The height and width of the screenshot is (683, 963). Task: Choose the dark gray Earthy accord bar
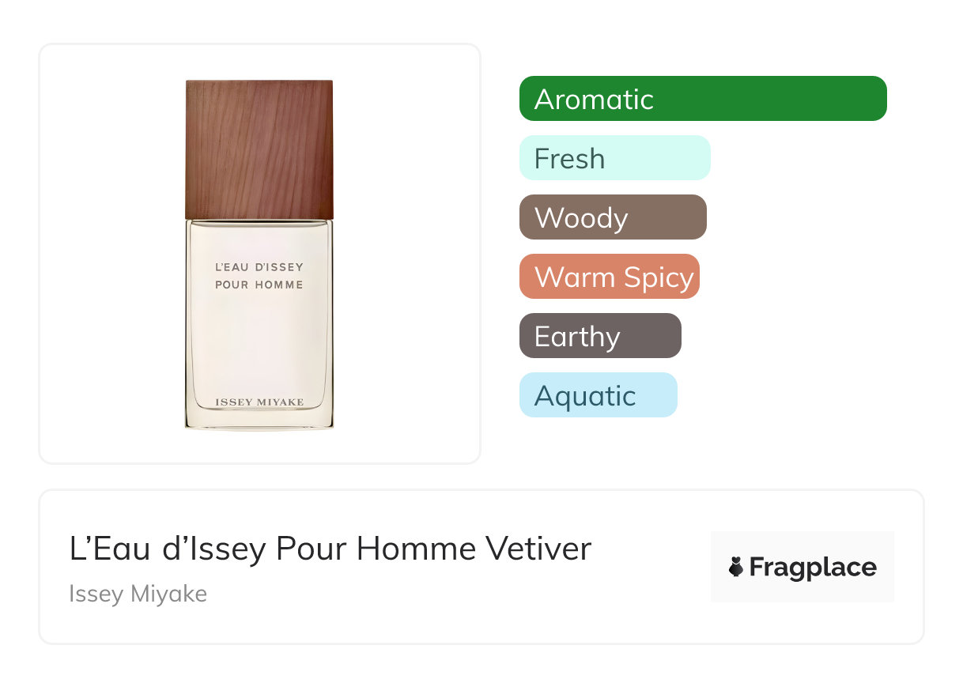[x=599, y=336]
